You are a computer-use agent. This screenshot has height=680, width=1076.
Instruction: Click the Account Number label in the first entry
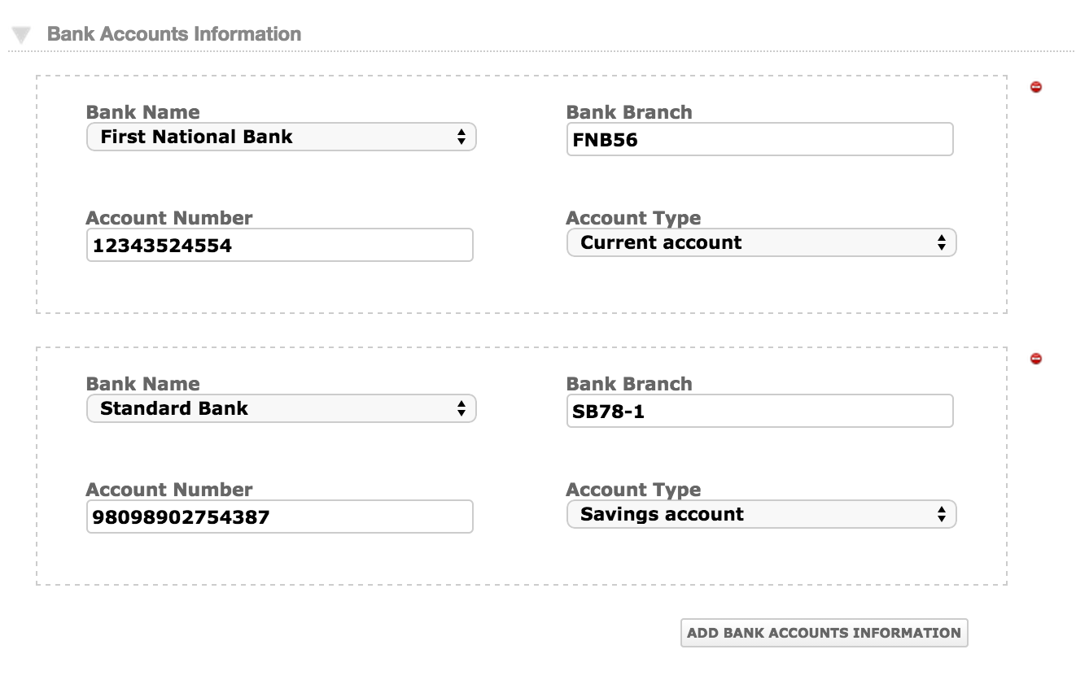coord(169,217)
